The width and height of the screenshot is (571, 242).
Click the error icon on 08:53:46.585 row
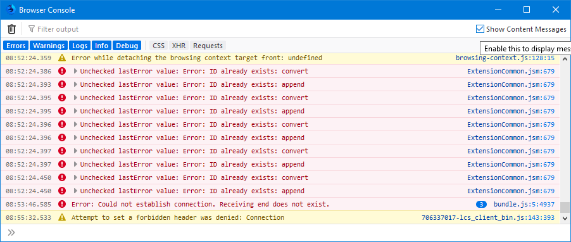pyautogui.click(x=62, y=204)
